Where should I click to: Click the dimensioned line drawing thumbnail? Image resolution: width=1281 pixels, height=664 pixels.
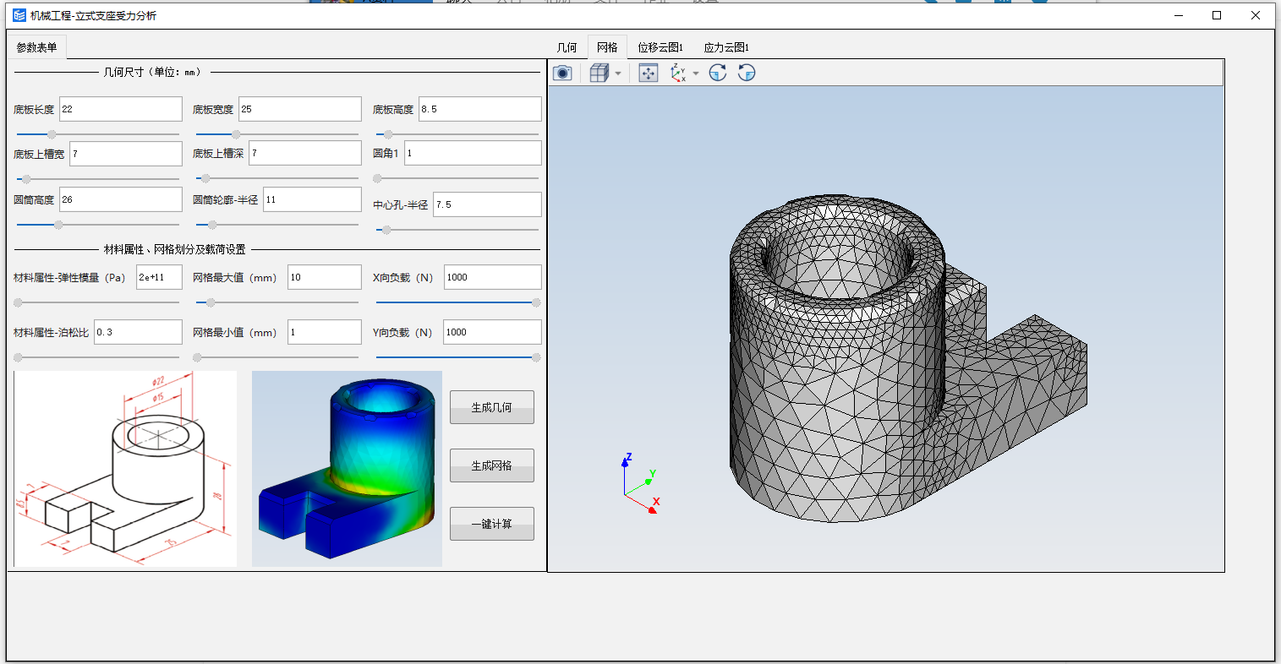pos(125,469)
